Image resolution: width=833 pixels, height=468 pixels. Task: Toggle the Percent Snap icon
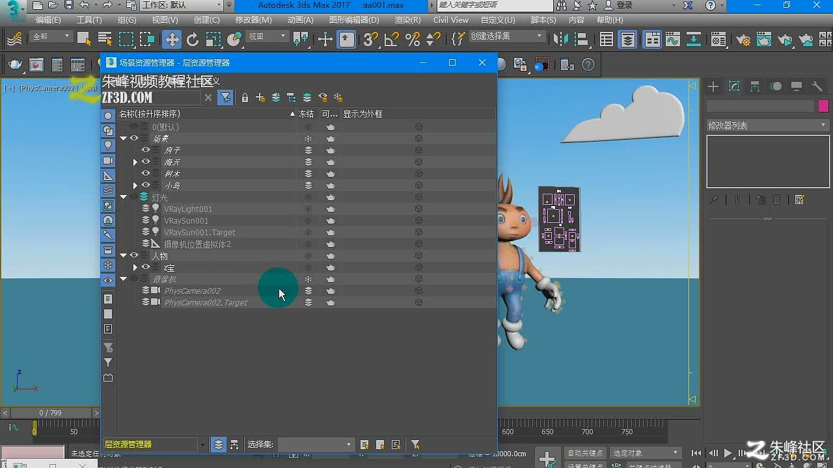412,40
